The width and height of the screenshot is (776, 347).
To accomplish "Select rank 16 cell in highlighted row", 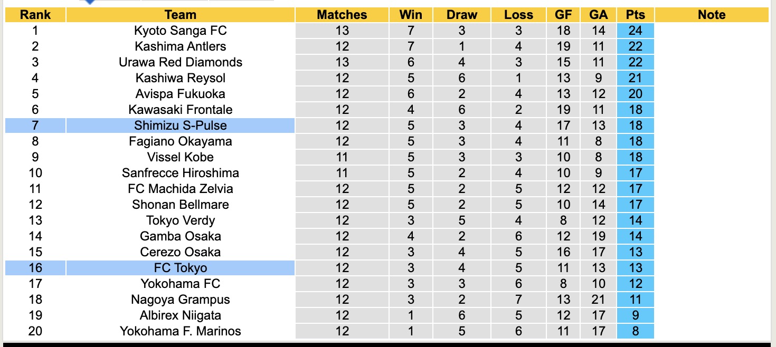I will tap(35, 268).
